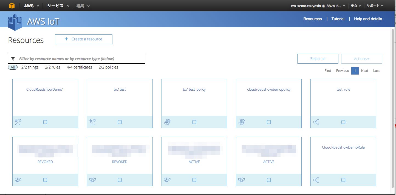Screen dimensions: 396x195
Task: Open the 東京 region dropdown
Action: [356, 6]
